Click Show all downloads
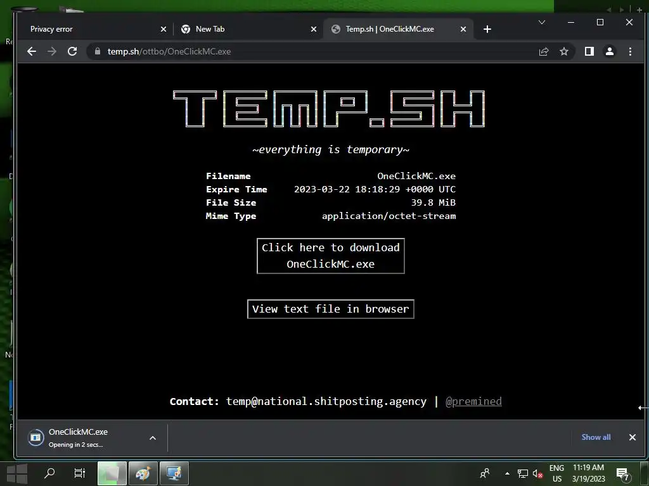The image size is (649, 486). [x=596, y=437]
